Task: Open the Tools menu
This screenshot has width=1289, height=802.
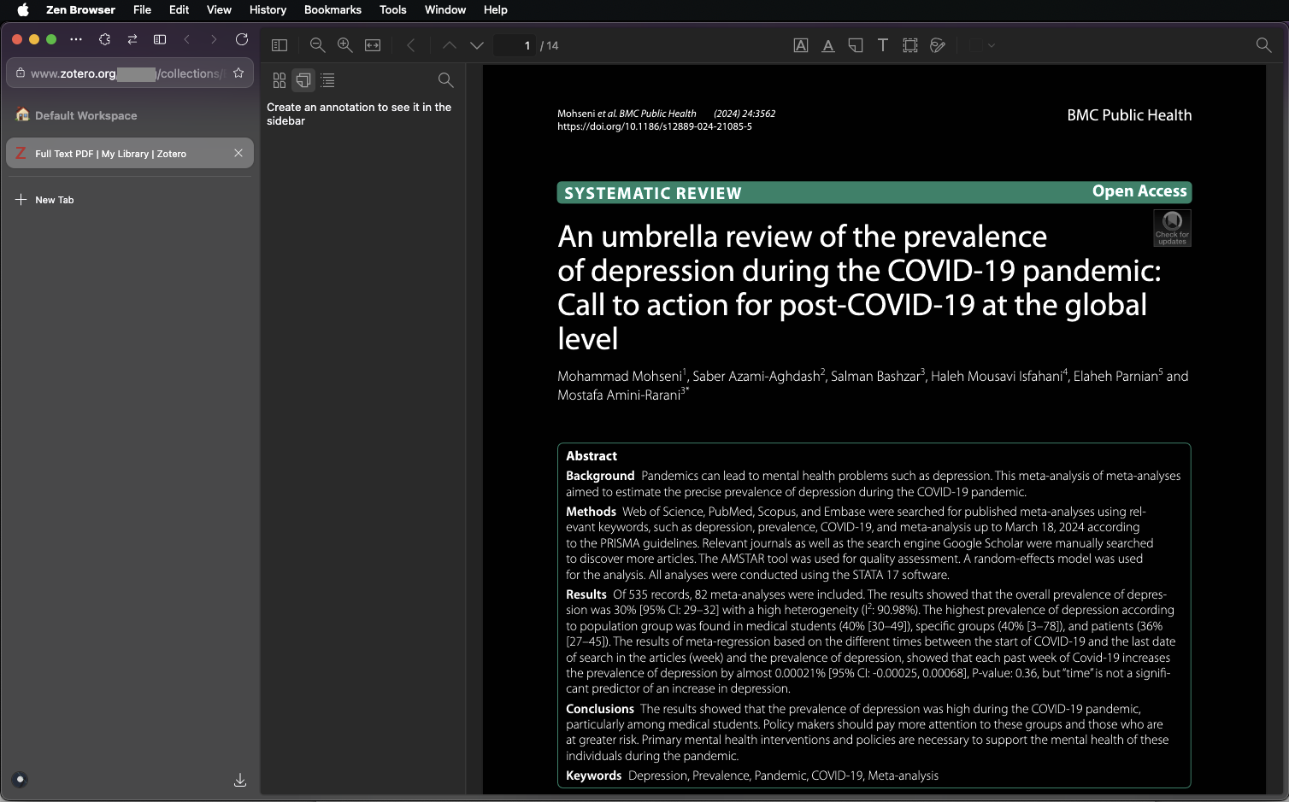Action: [x=392, y=10]
